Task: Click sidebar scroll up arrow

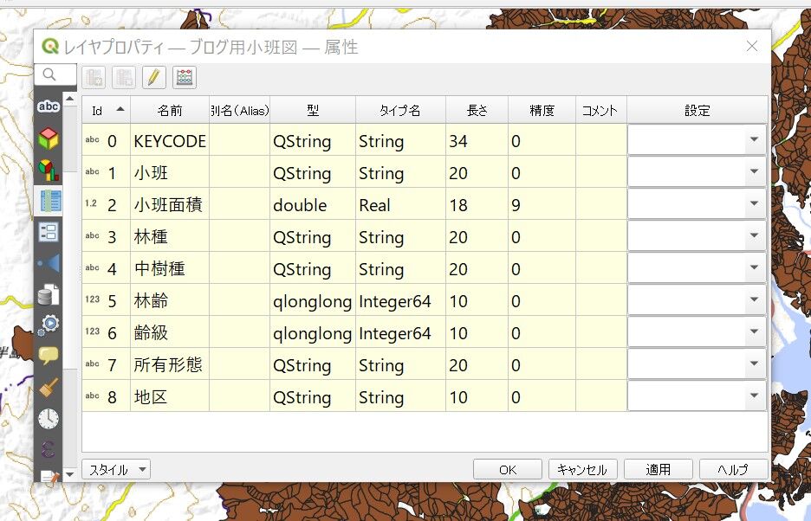Action: [x=70, y=98]
